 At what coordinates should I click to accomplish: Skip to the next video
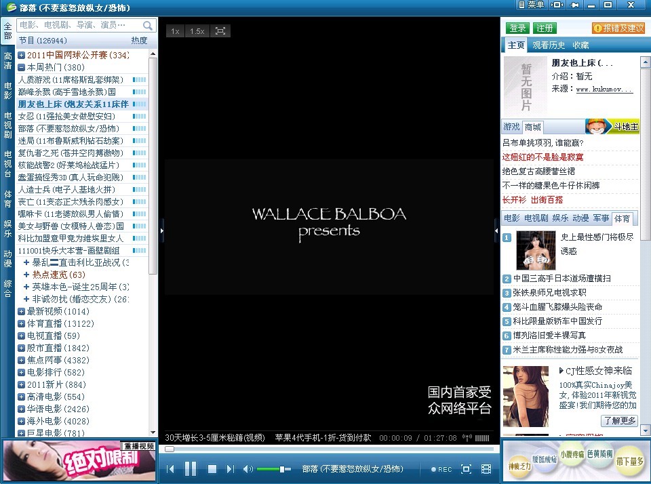coord(231,469)
